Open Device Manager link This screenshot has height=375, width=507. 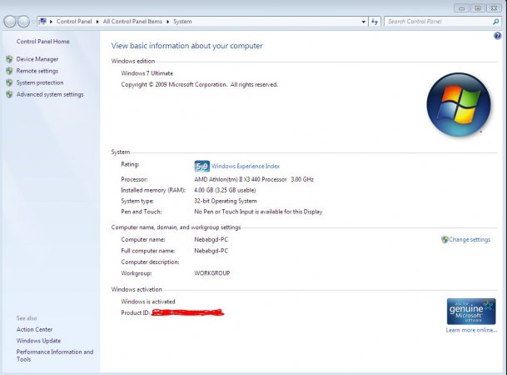tap(37, 59)
